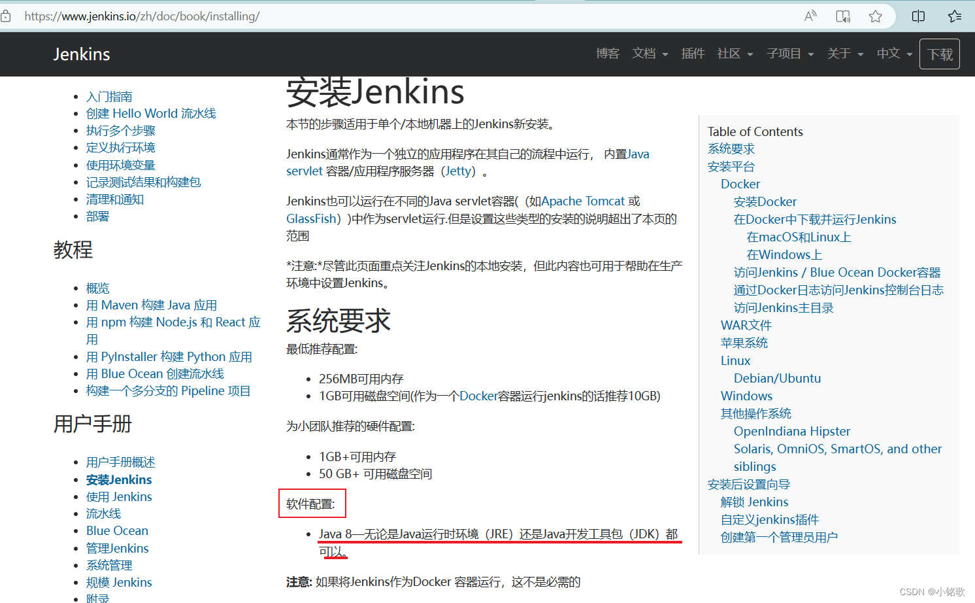
Task: Add page to favorites with star icon
Action: (x=876, y=16)
